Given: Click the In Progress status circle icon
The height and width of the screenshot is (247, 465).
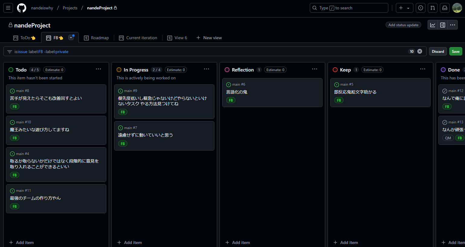Looking at the screenshot, I should [119, 70].
